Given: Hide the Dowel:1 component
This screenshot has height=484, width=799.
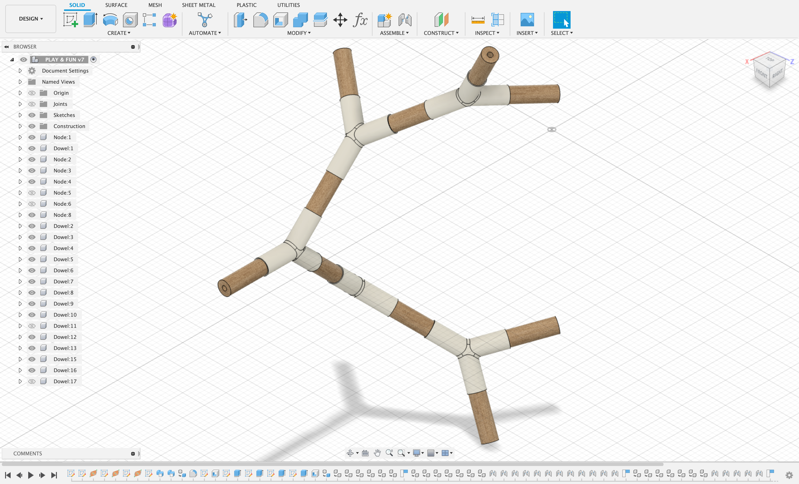Looking at the screenshot, I should click(x=32, y=148).
